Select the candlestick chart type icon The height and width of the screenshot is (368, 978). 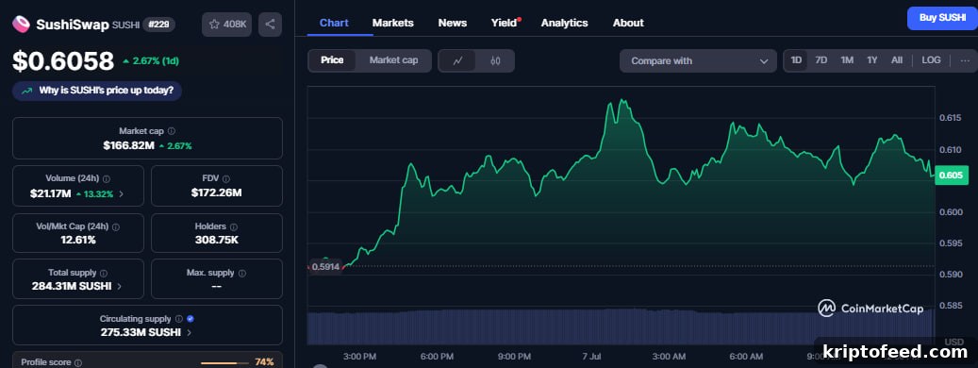pos(495,60)
